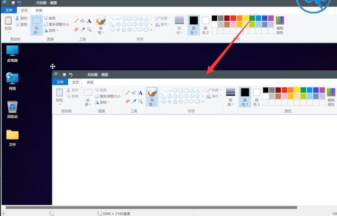Viewport: 337px width, 216px height.
Task: Click the 选择 rectangle icon in main ribbon
Action: tap(37, 20)
